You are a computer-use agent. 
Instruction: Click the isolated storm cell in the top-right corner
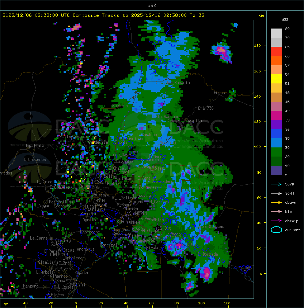[x=223, y=52]
